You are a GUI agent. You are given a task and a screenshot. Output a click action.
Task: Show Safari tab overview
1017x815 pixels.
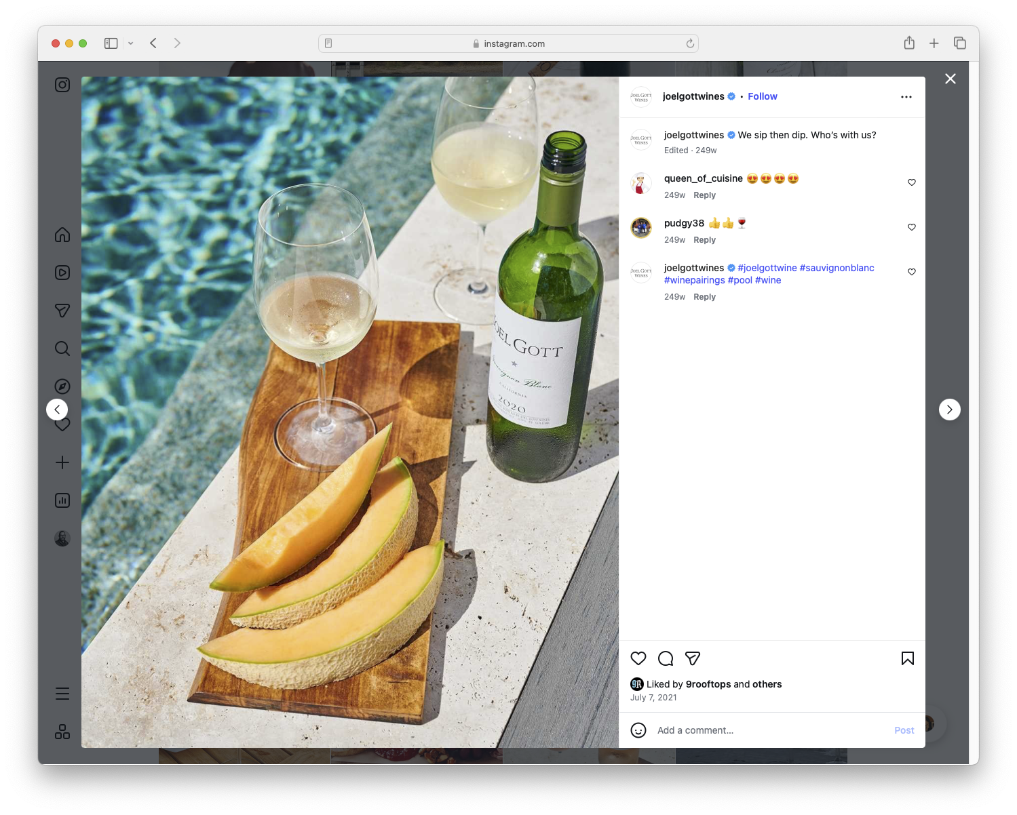click(x=960, y=43)
